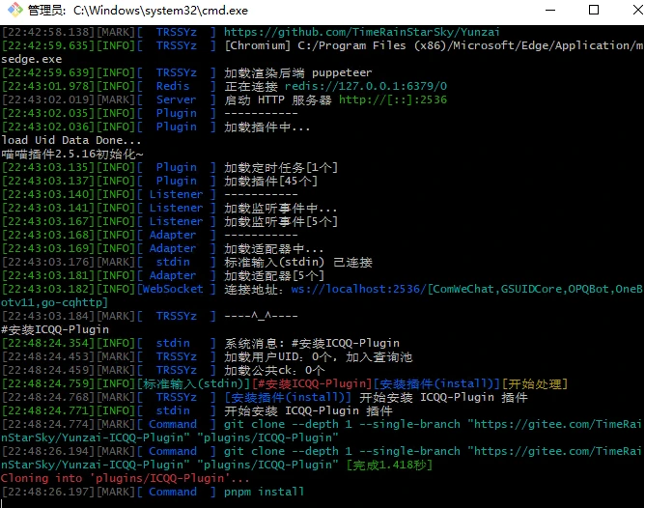Click the text 'load Uid Data Done...'

pos(71,140)
